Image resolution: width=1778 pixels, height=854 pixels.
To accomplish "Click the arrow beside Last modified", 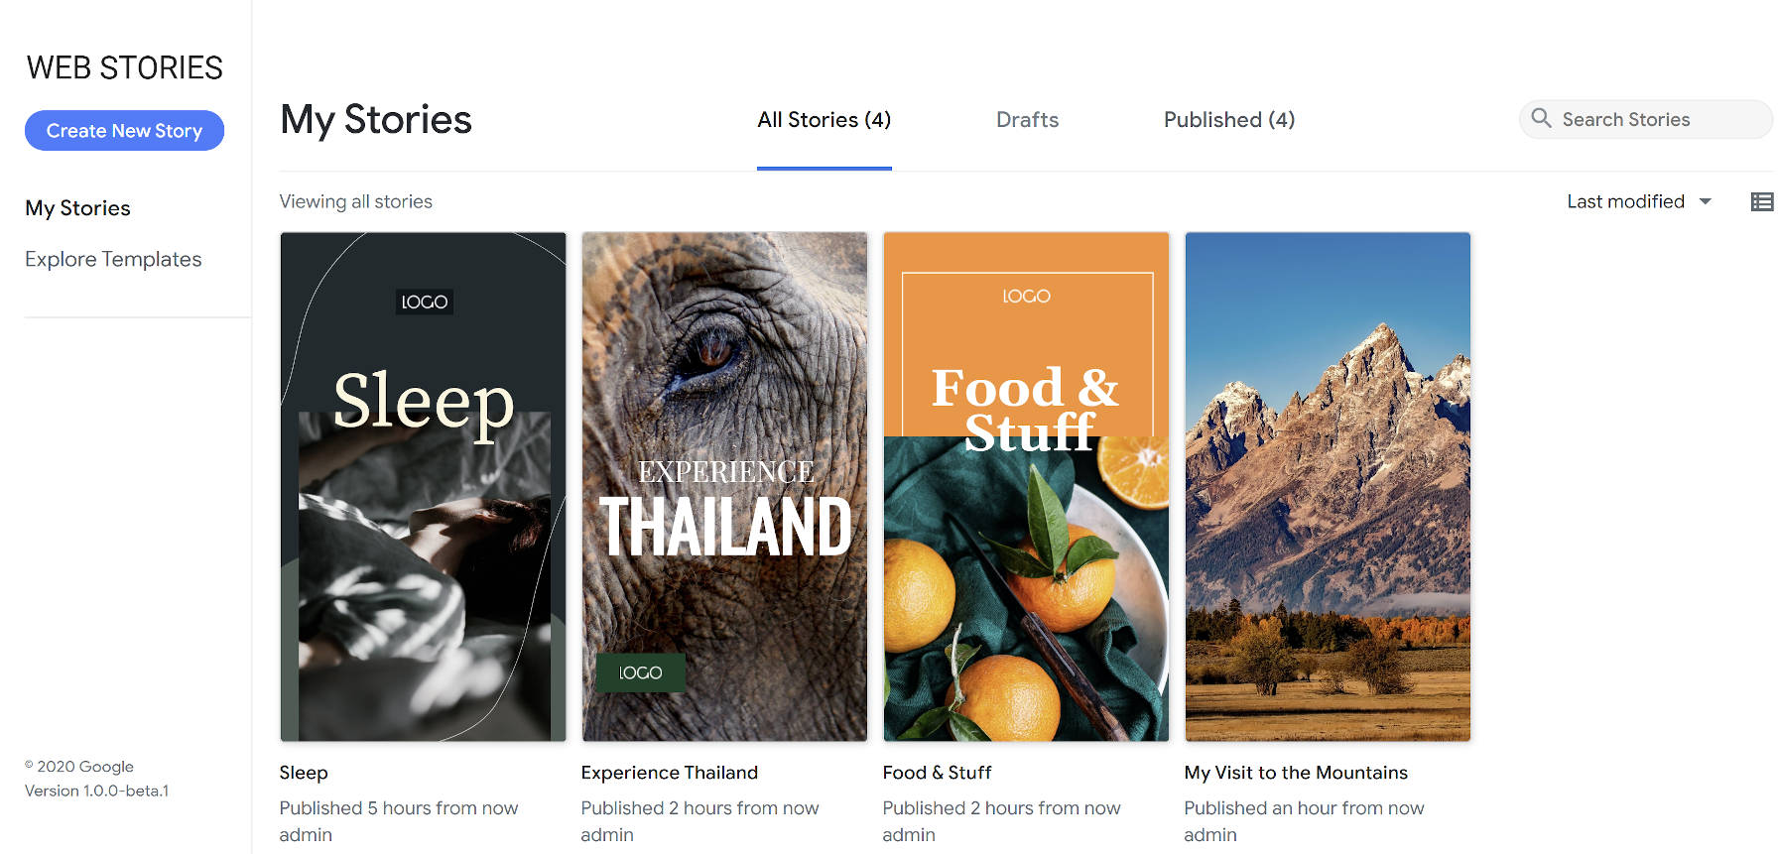I will pyautogui.click(x=1706, y=201).
